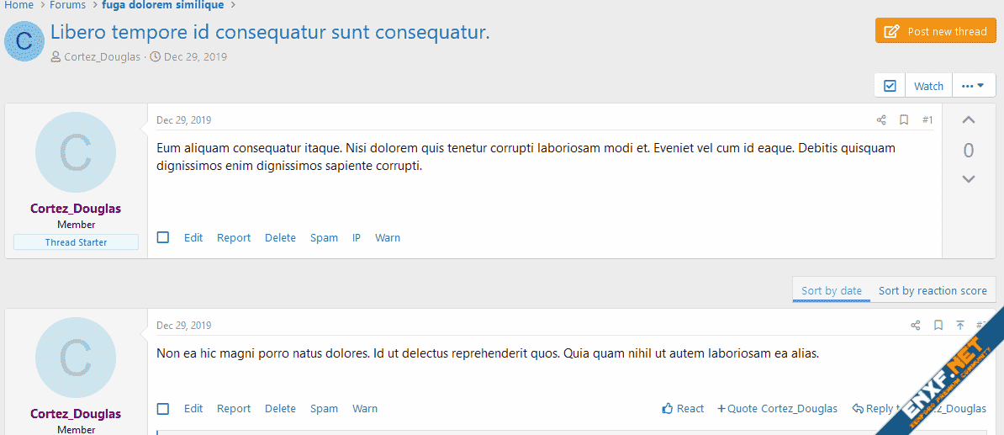Click share icon on first post
This screenshot has height=435, width=1004.
pos(881,120)
